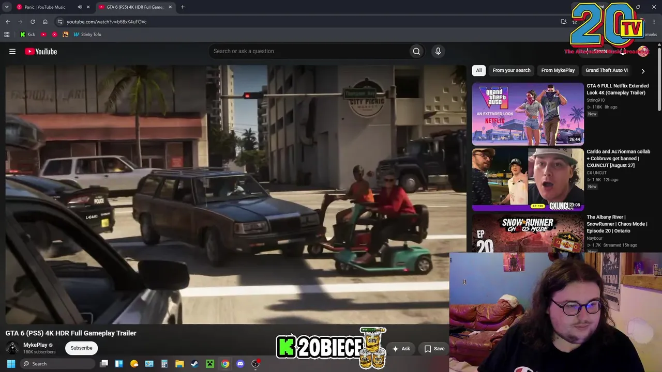Click the CX UNCUT channel name

pos(597,173)
